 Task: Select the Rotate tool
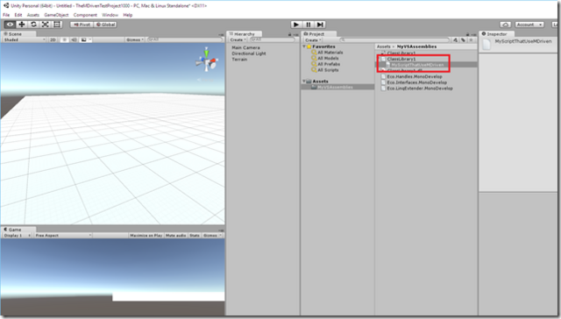pyautogui.click(x=33, y=25)
